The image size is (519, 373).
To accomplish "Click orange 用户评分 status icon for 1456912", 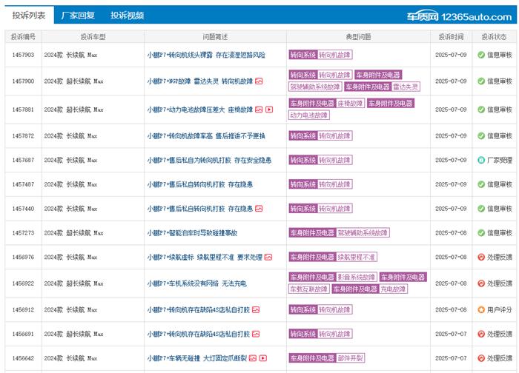I will (x=481, y=309).
